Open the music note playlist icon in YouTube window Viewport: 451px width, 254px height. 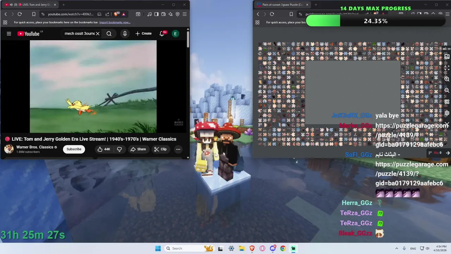point(150,14)
